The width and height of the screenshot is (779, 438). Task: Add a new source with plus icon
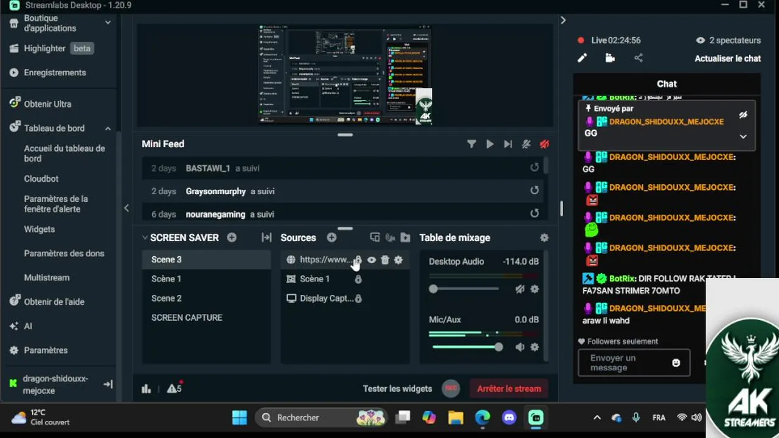pyautogui.click(x=331, y=238)
